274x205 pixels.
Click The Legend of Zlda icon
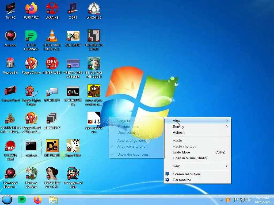click(x=73, y=178)
